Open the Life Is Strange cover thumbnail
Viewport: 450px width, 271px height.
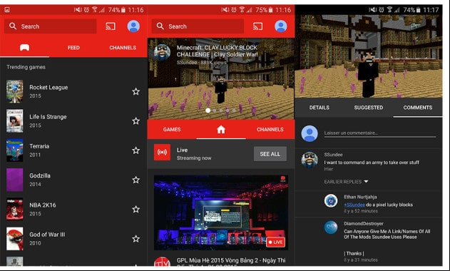pyautogui.click(x=15, y=121)
